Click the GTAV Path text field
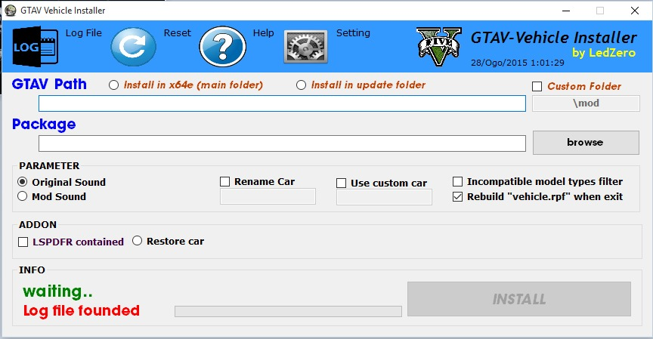The height and width of the screenshot is (339, 653). [282, 103]
